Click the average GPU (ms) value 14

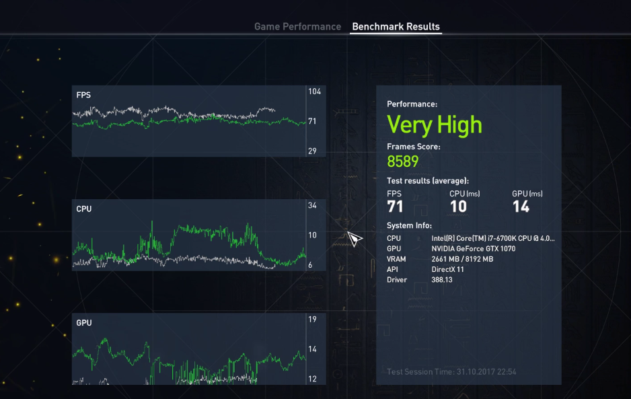tap(521, 207)
